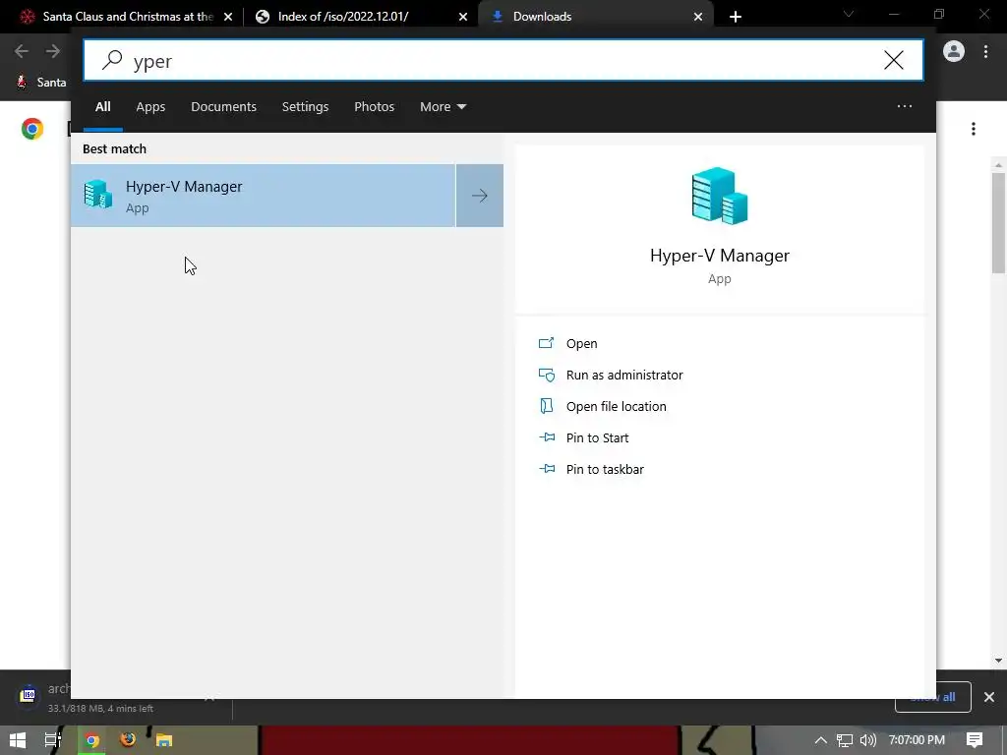
Task: Click the Open file location icon
Action: (x=546, y=406)
